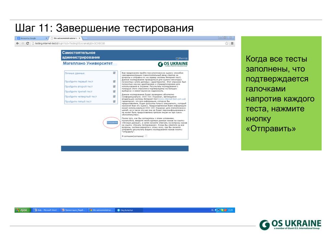This screenshot has height=249, width=332.
Task: Click the browser forward arrow
Action: 22,43
